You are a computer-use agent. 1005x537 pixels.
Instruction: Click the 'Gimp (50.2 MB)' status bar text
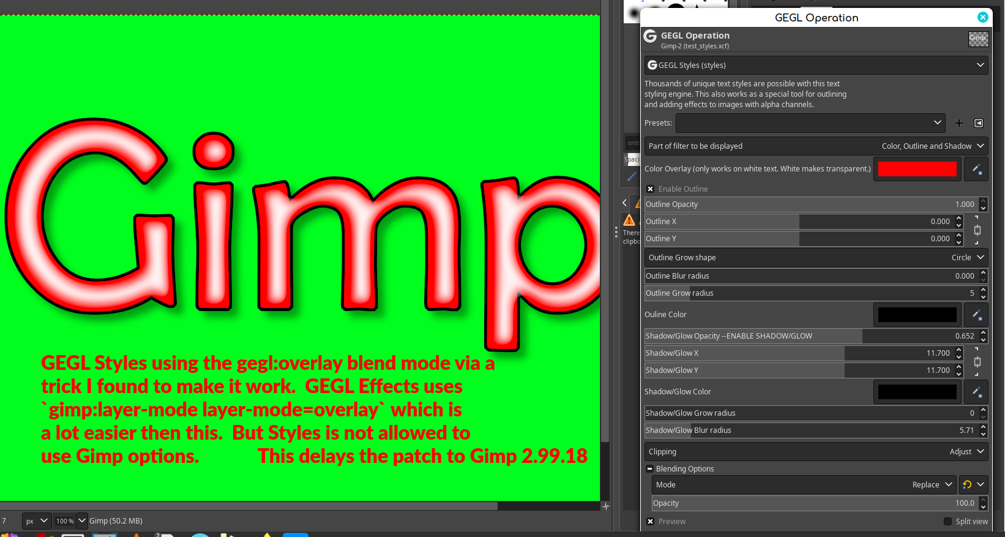click(x=116, y=521)
